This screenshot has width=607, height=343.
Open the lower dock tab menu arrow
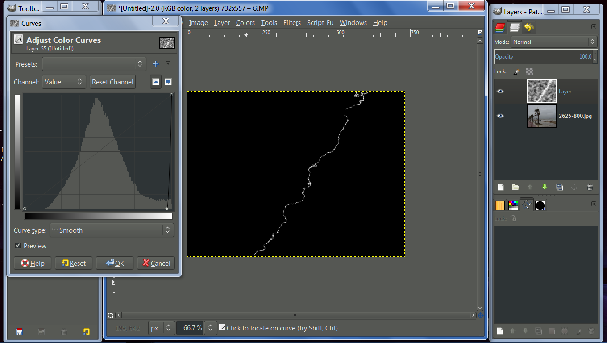pyautogui.click(x=594, y=204)
